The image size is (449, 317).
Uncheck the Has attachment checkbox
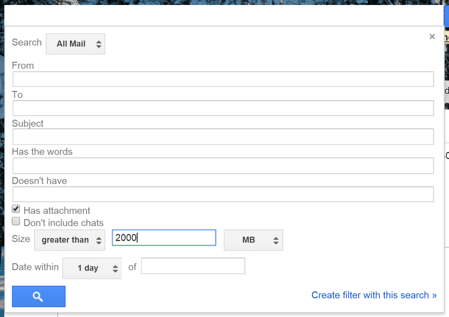click(16, 208)
